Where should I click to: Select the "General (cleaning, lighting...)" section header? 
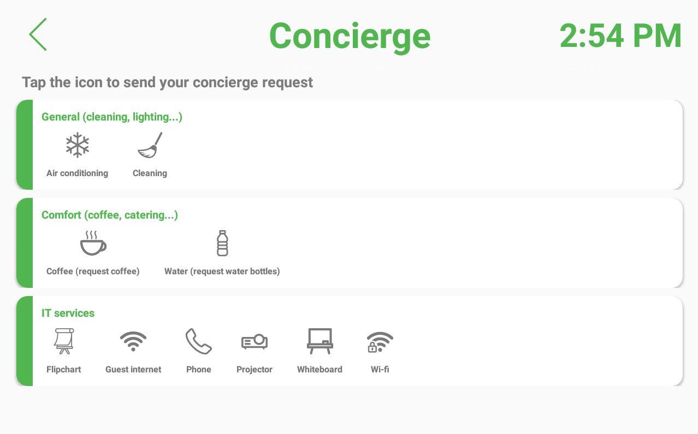(112, 117)
